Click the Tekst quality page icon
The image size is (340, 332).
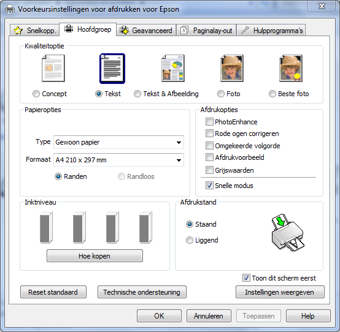tap(112, 69)
